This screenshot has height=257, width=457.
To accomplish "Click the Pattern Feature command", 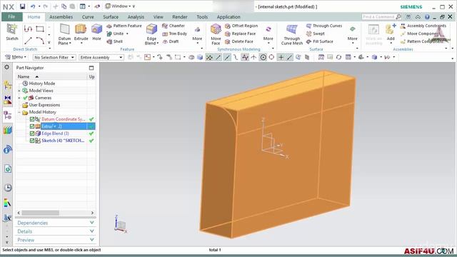I will (124, 26).
